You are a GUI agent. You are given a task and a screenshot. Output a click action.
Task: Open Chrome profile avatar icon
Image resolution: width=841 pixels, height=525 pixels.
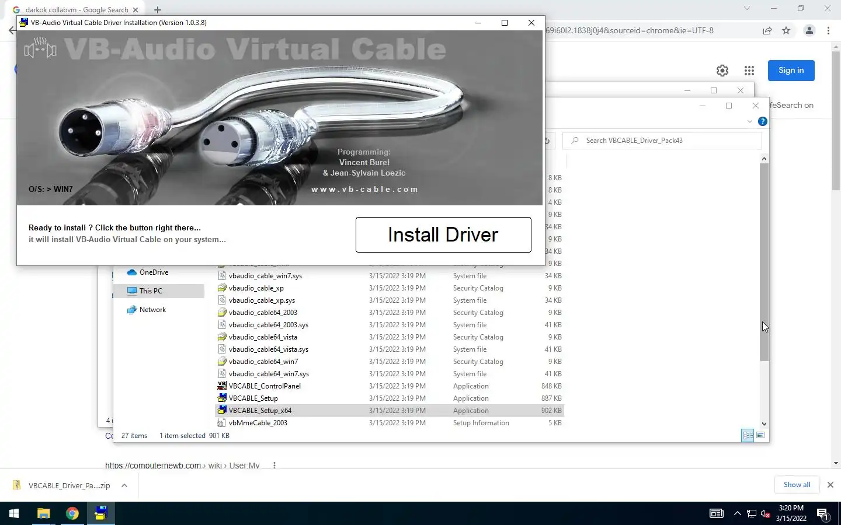(x=809, y=30)
